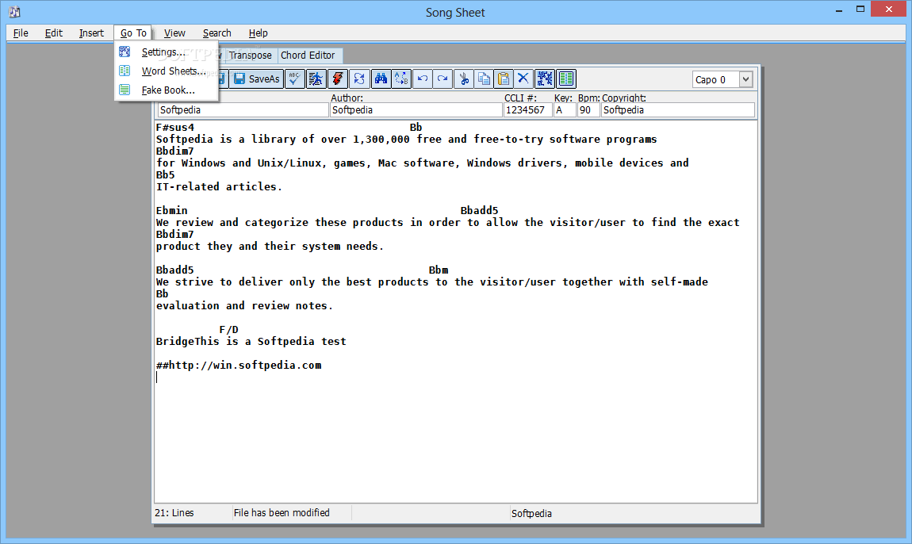912x544 pixels.
Task: Redo the last undone edit
Action: pyautogui.click(x=443, y=79)
